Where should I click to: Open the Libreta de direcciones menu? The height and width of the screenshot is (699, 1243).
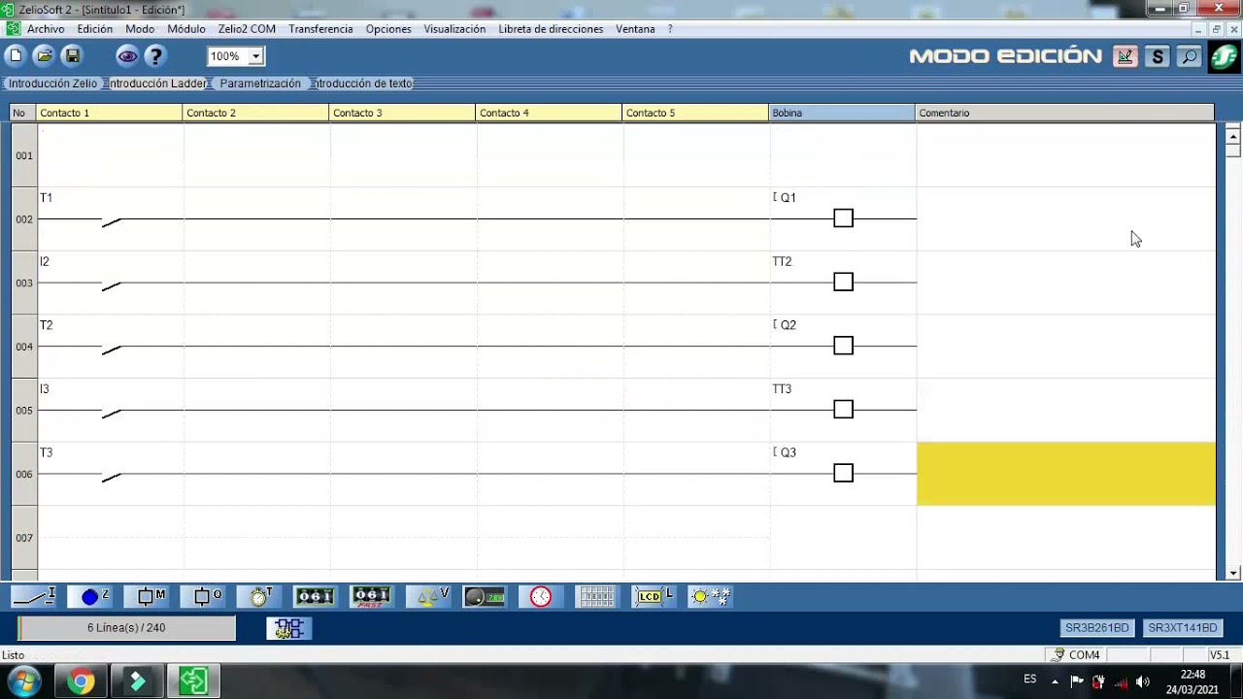pyautogui.click(x=551, y=29)
